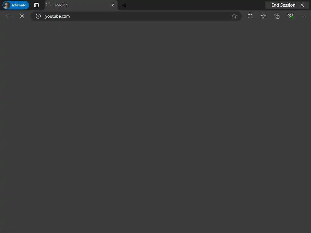Open the InPrivate profile badge
311x233 pixels.
pyautogui.click(x=16, y=5)
